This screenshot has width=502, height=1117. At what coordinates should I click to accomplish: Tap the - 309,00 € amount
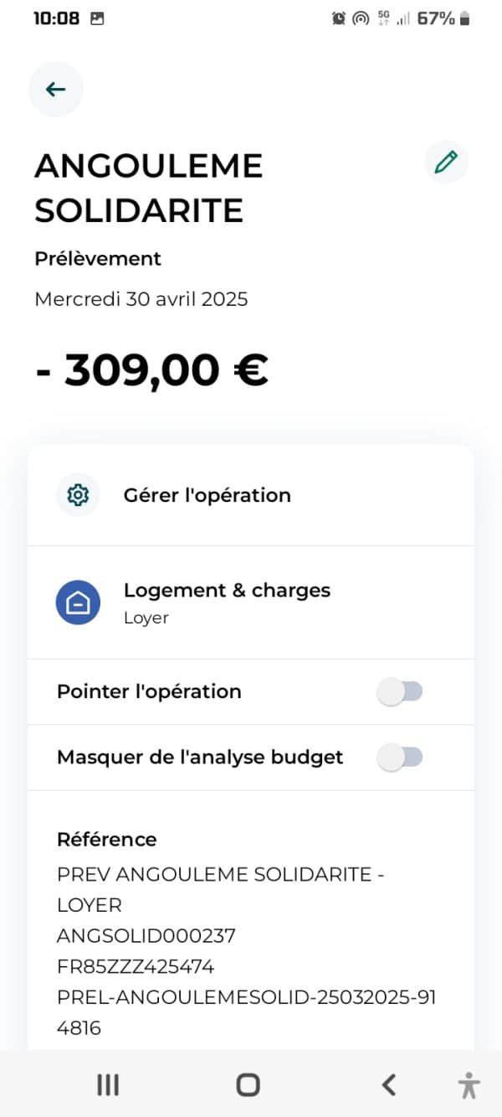tap(151, 370)
